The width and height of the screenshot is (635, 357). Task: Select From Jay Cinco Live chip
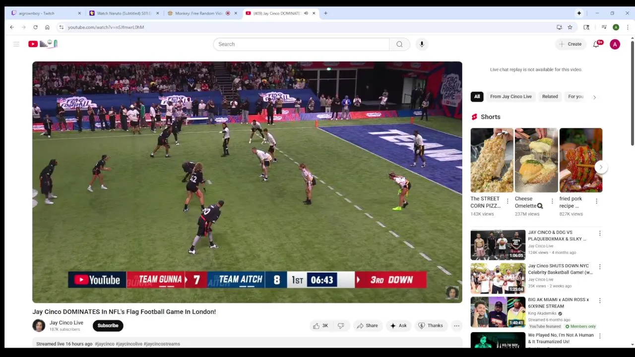click(510, 97)
